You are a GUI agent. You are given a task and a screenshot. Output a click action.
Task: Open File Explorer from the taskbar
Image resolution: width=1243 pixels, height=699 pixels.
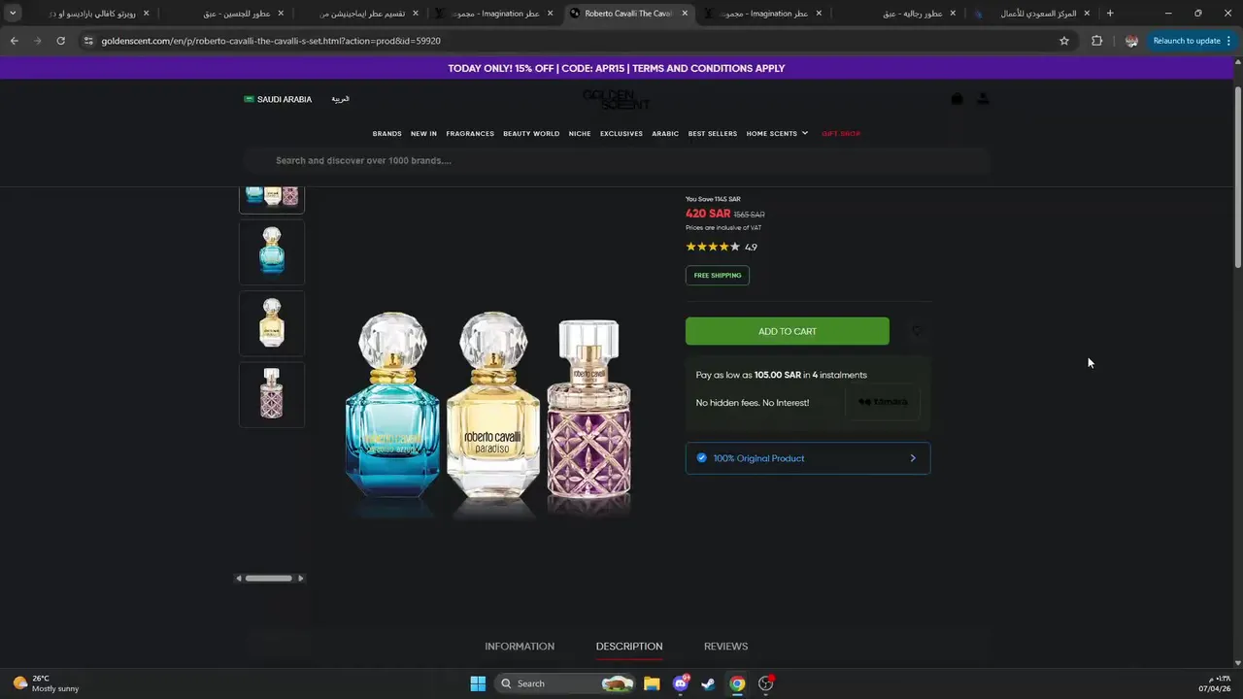652,683
